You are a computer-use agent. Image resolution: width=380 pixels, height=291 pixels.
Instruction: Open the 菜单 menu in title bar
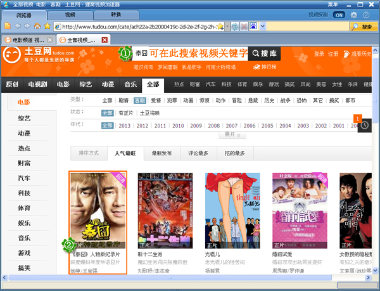[332, 4]
